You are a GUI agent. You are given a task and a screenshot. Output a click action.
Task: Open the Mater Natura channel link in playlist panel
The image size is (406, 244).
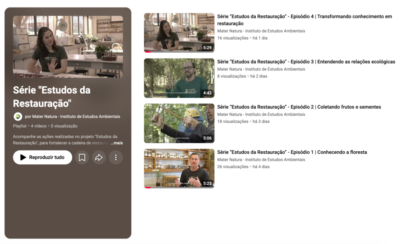[73, 117]
